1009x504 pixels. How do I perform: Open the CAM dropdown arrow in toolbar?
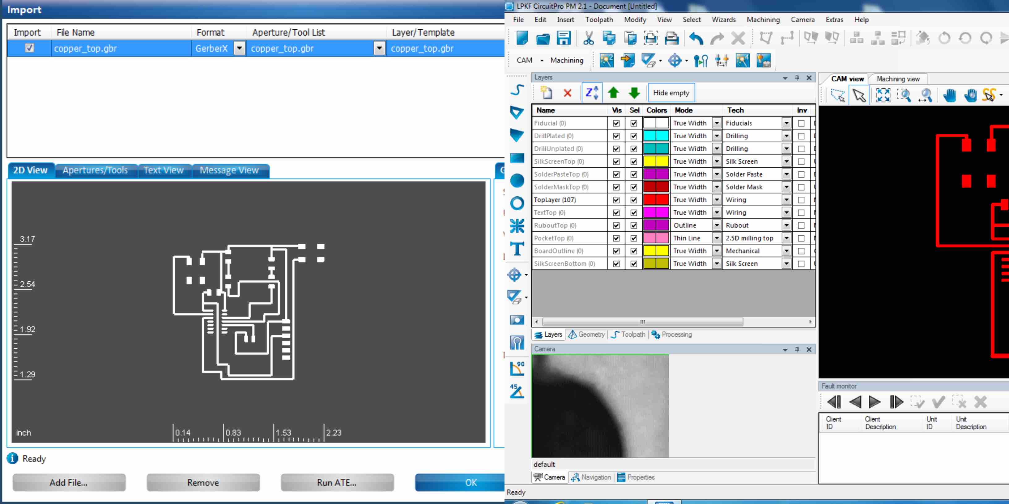[x=542, y=61]
